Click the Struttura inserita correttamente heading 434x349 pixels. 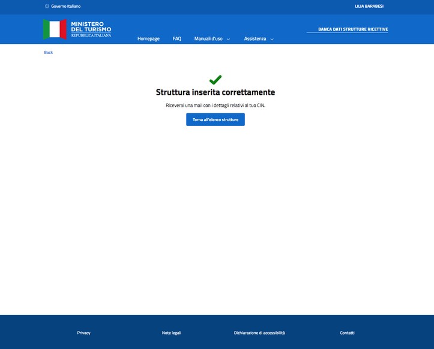(215, 92)
